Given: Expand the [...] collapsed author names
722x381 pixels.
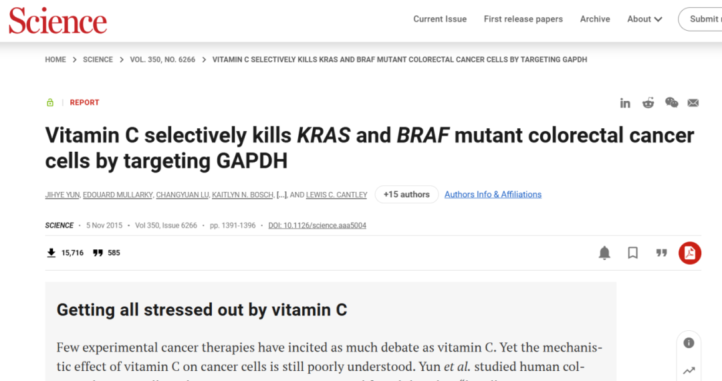Looking at the screenshot, I should point(281,195).
